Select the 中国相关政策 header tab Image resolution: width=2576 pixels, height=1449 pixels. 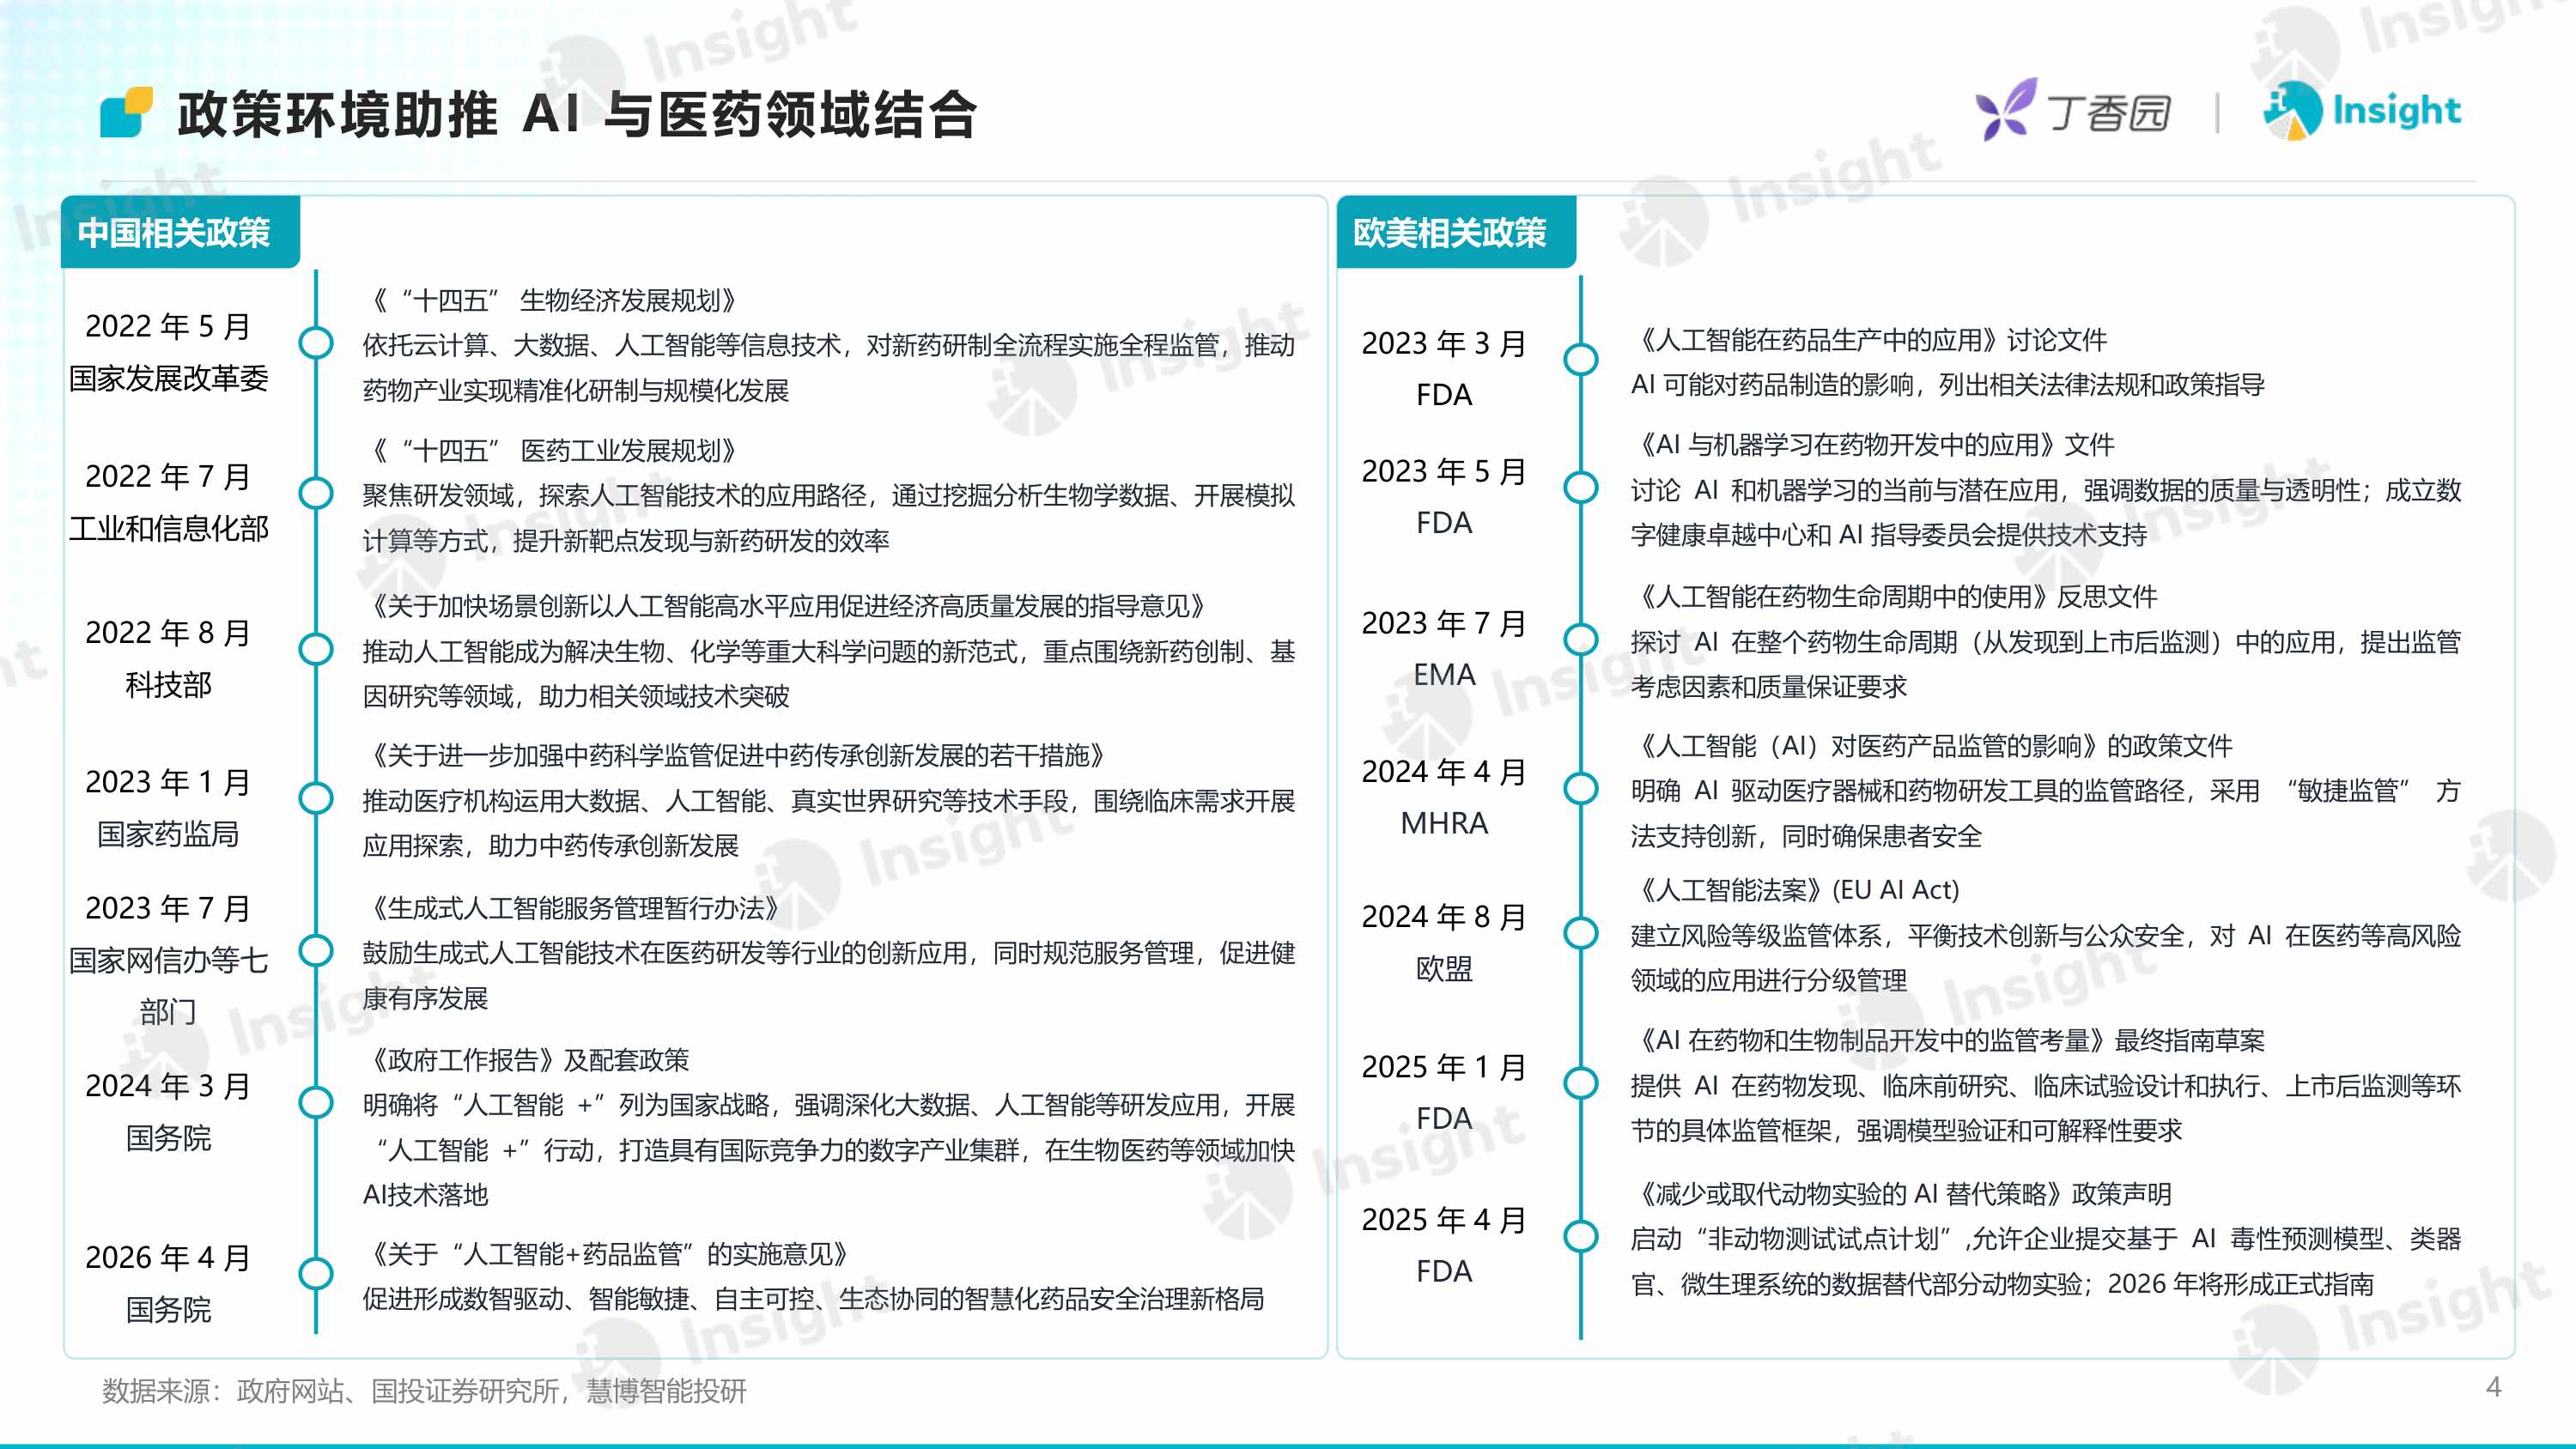click(180, 233)
